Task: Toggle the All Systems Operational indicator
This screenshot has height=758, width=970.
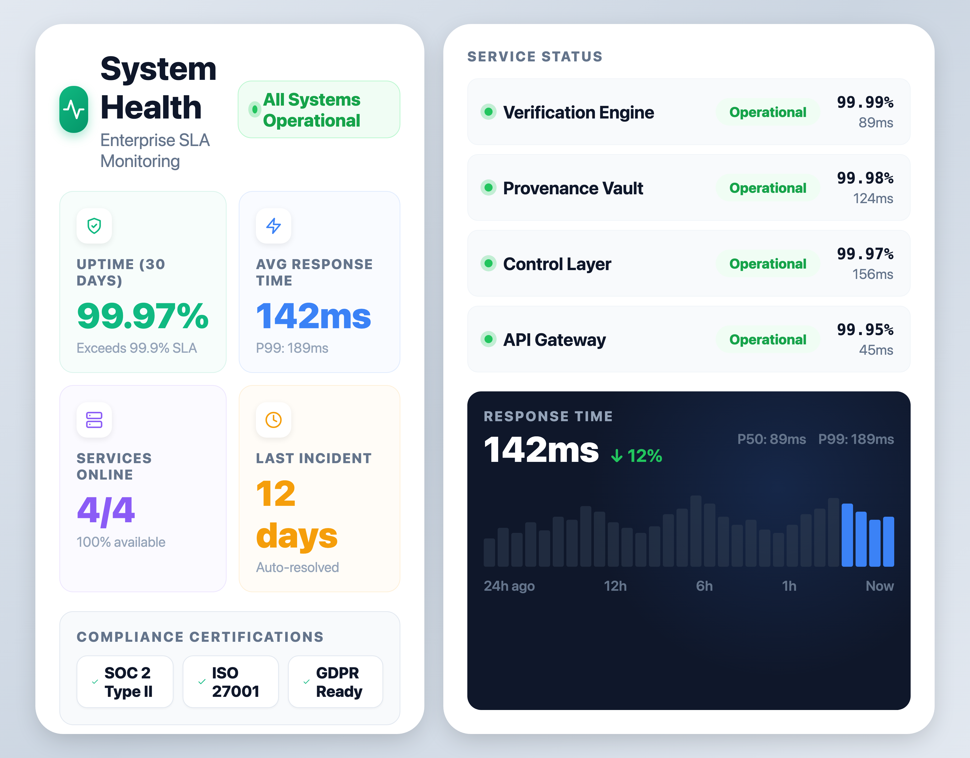Action: (x=319, y=110)
